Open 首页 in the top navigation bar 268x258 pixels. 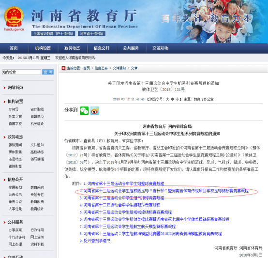[x=14, y=48]
